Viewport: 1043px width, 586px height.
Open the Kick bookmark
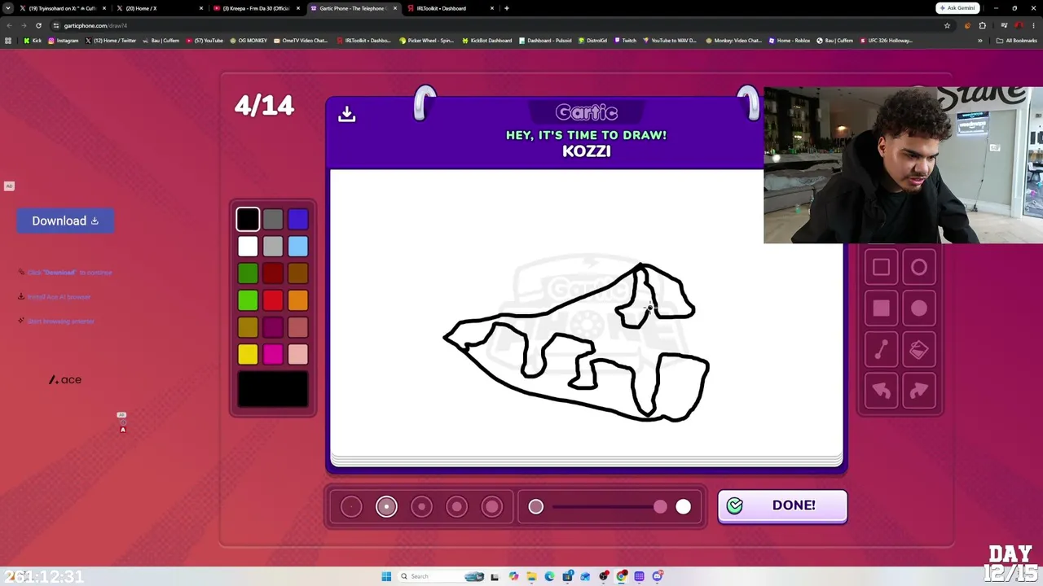point(33,41)
